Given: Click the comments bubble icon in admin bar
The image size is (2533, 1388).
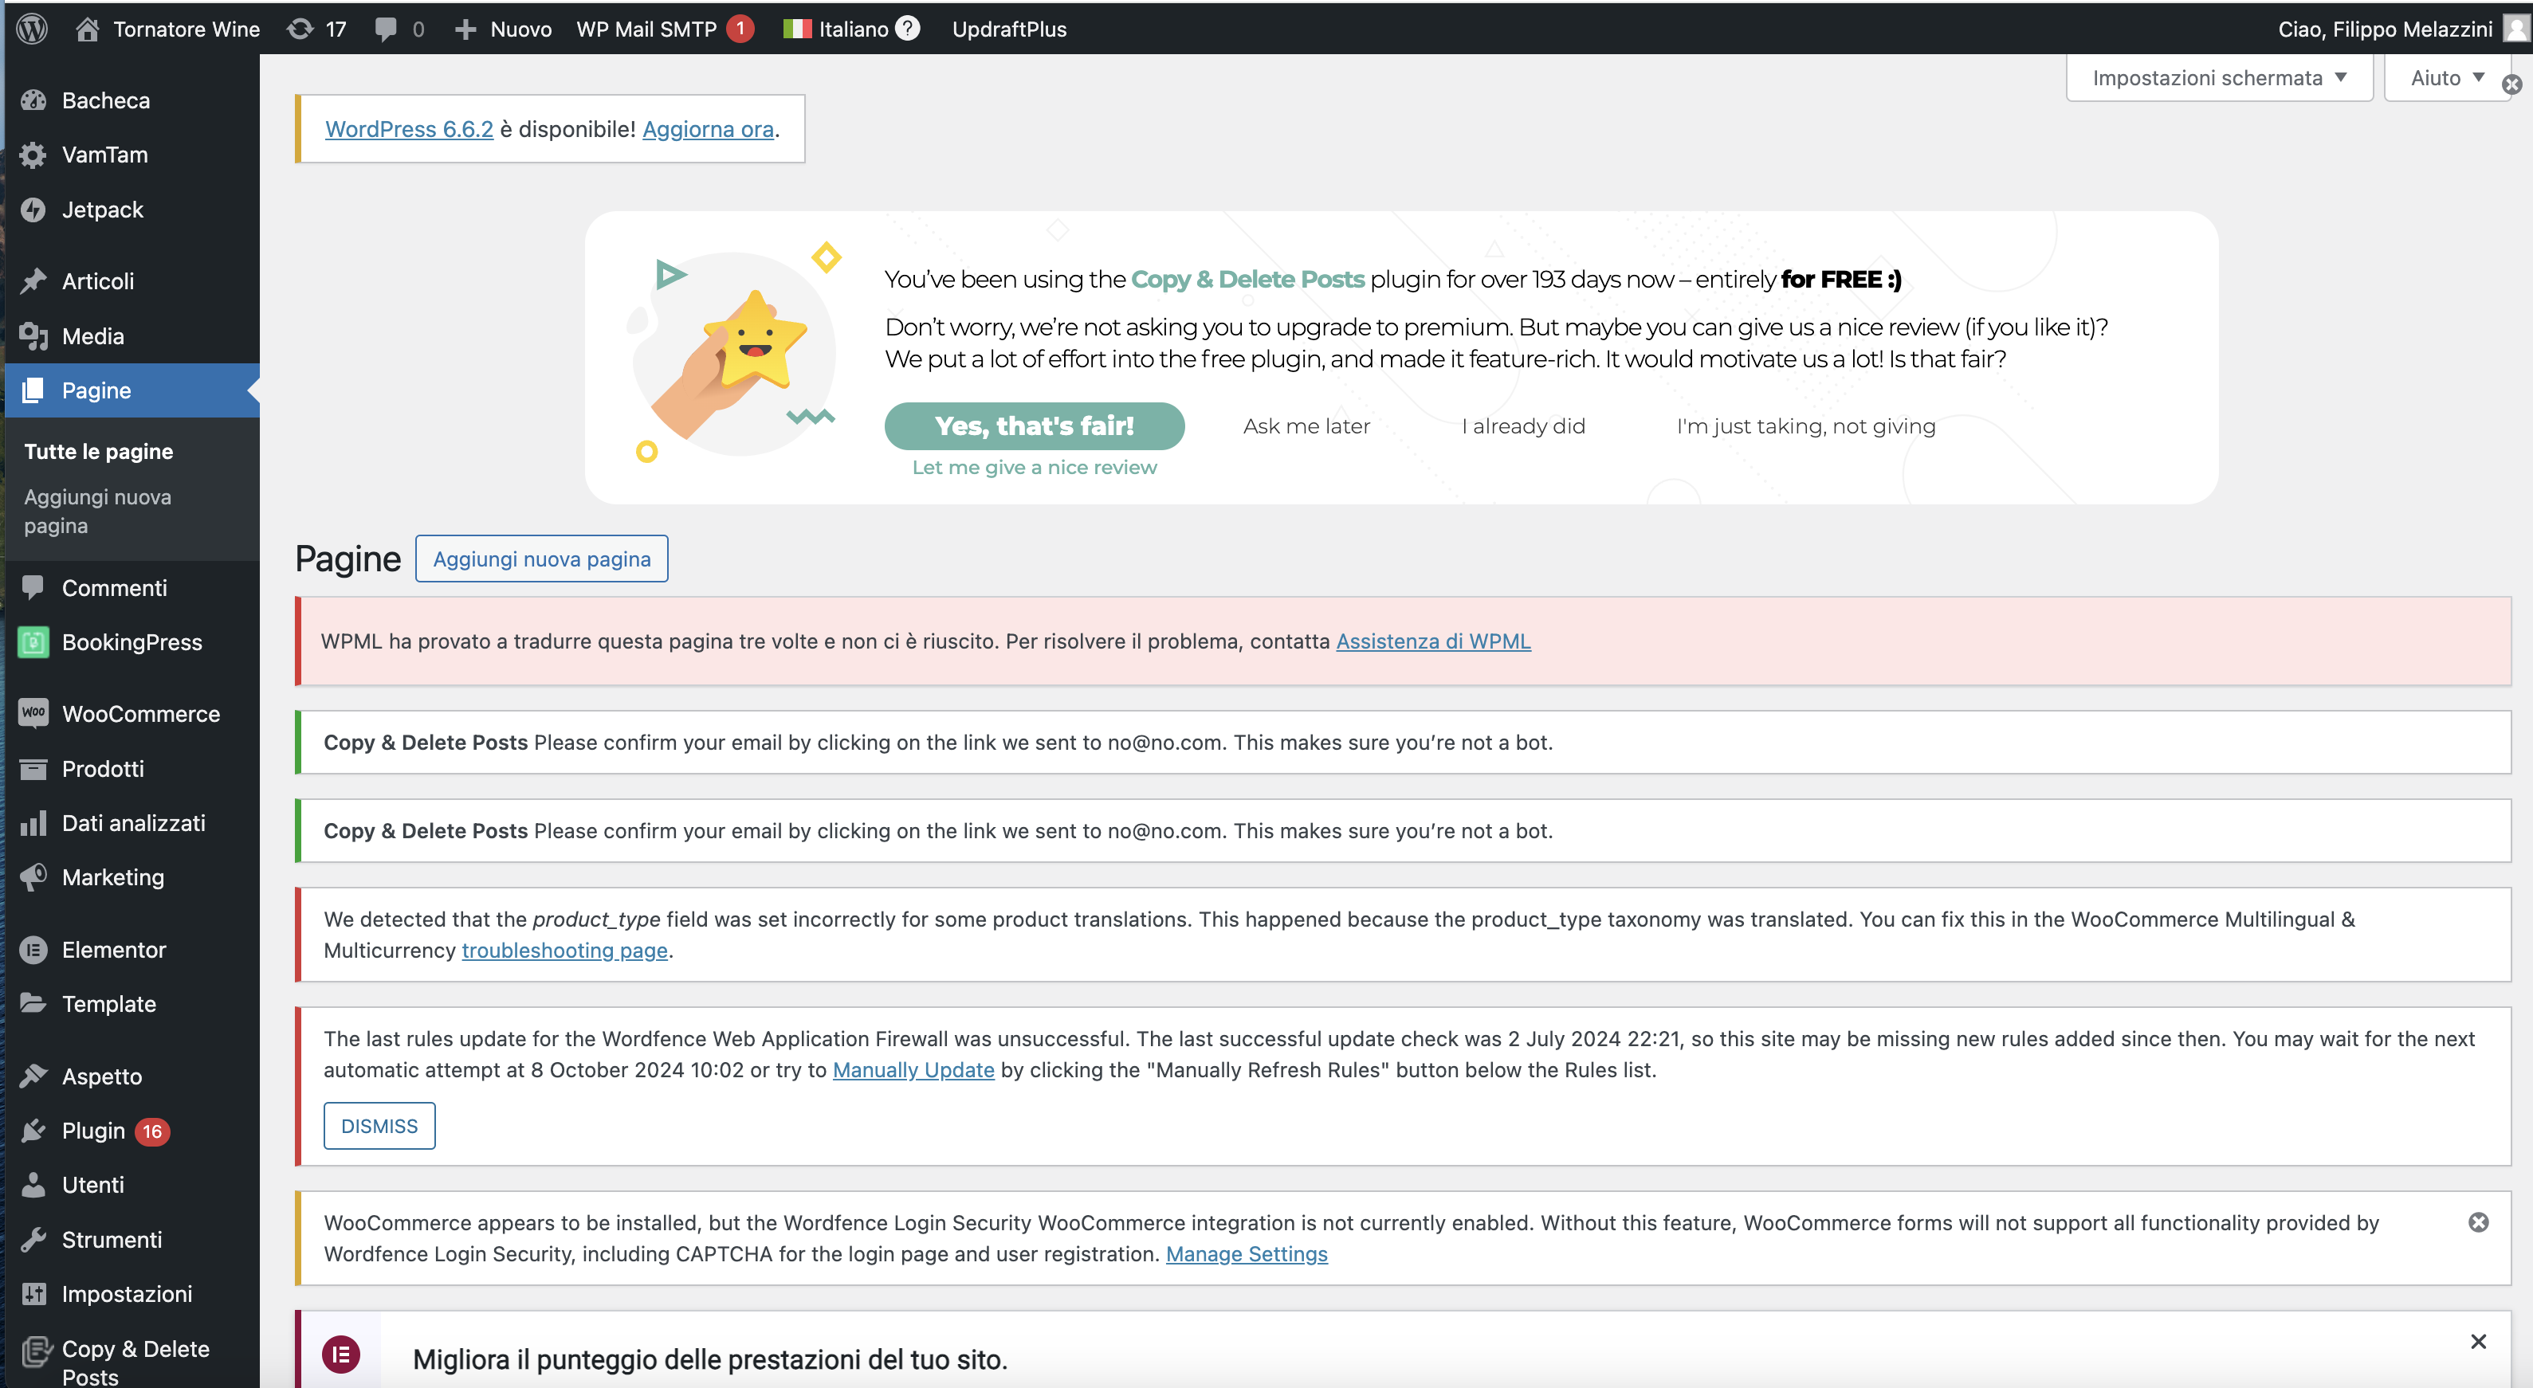Looking at the screenshot, I should tap(386, 29).
